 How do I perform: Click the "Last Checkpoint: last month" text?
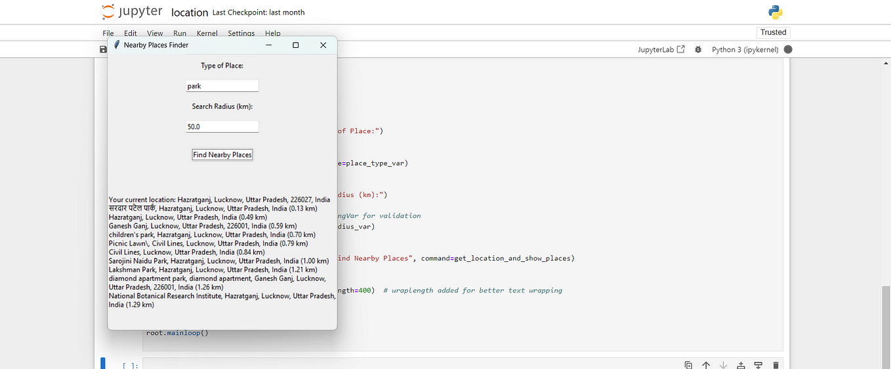coord(259,12)
